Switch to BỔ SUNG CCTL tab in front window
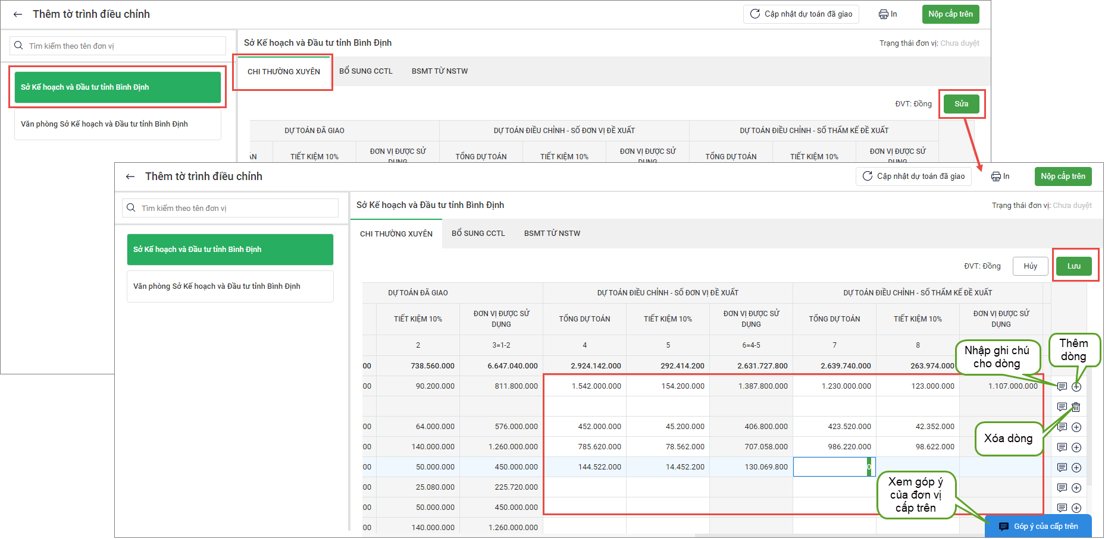Image resolution: width=1105 pixels, height=539 pixels. point(478,234)
